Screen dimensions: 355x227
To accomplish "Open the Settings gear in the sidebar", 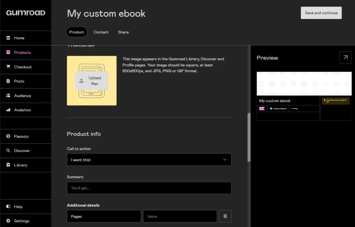I will (8, 221).
